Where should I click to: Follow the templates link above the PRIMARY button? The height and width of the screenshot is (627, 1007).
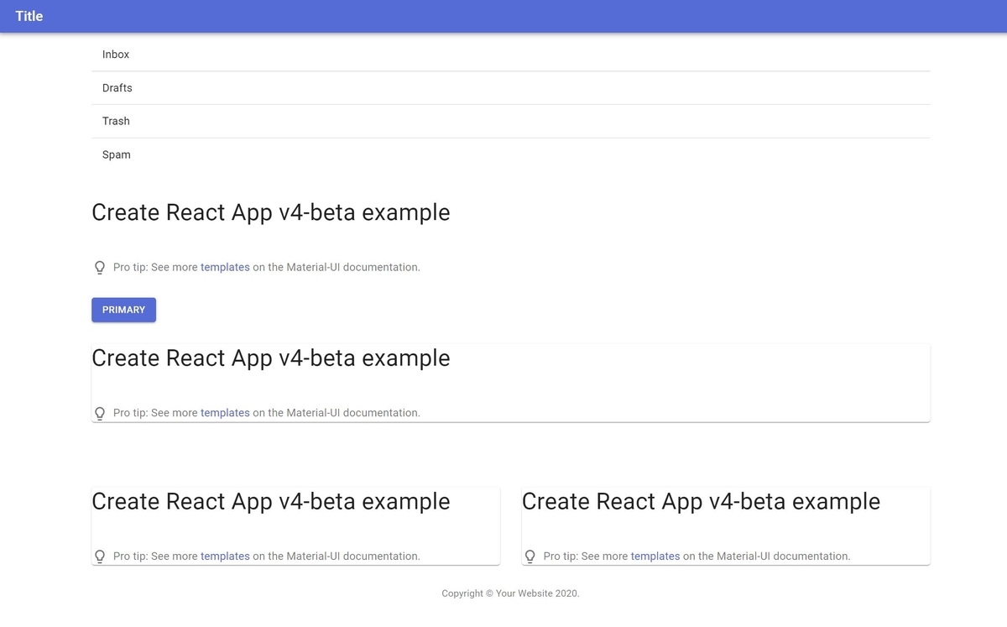pyautogui.click(x=225, y=267)
